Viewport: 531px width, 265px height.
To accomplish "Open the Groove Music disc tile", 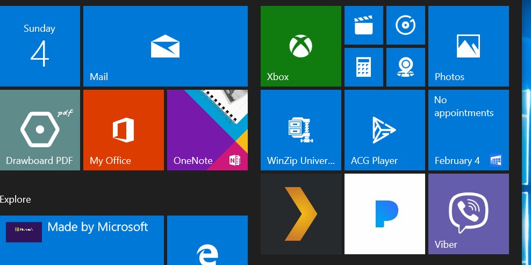I will 406,25.
